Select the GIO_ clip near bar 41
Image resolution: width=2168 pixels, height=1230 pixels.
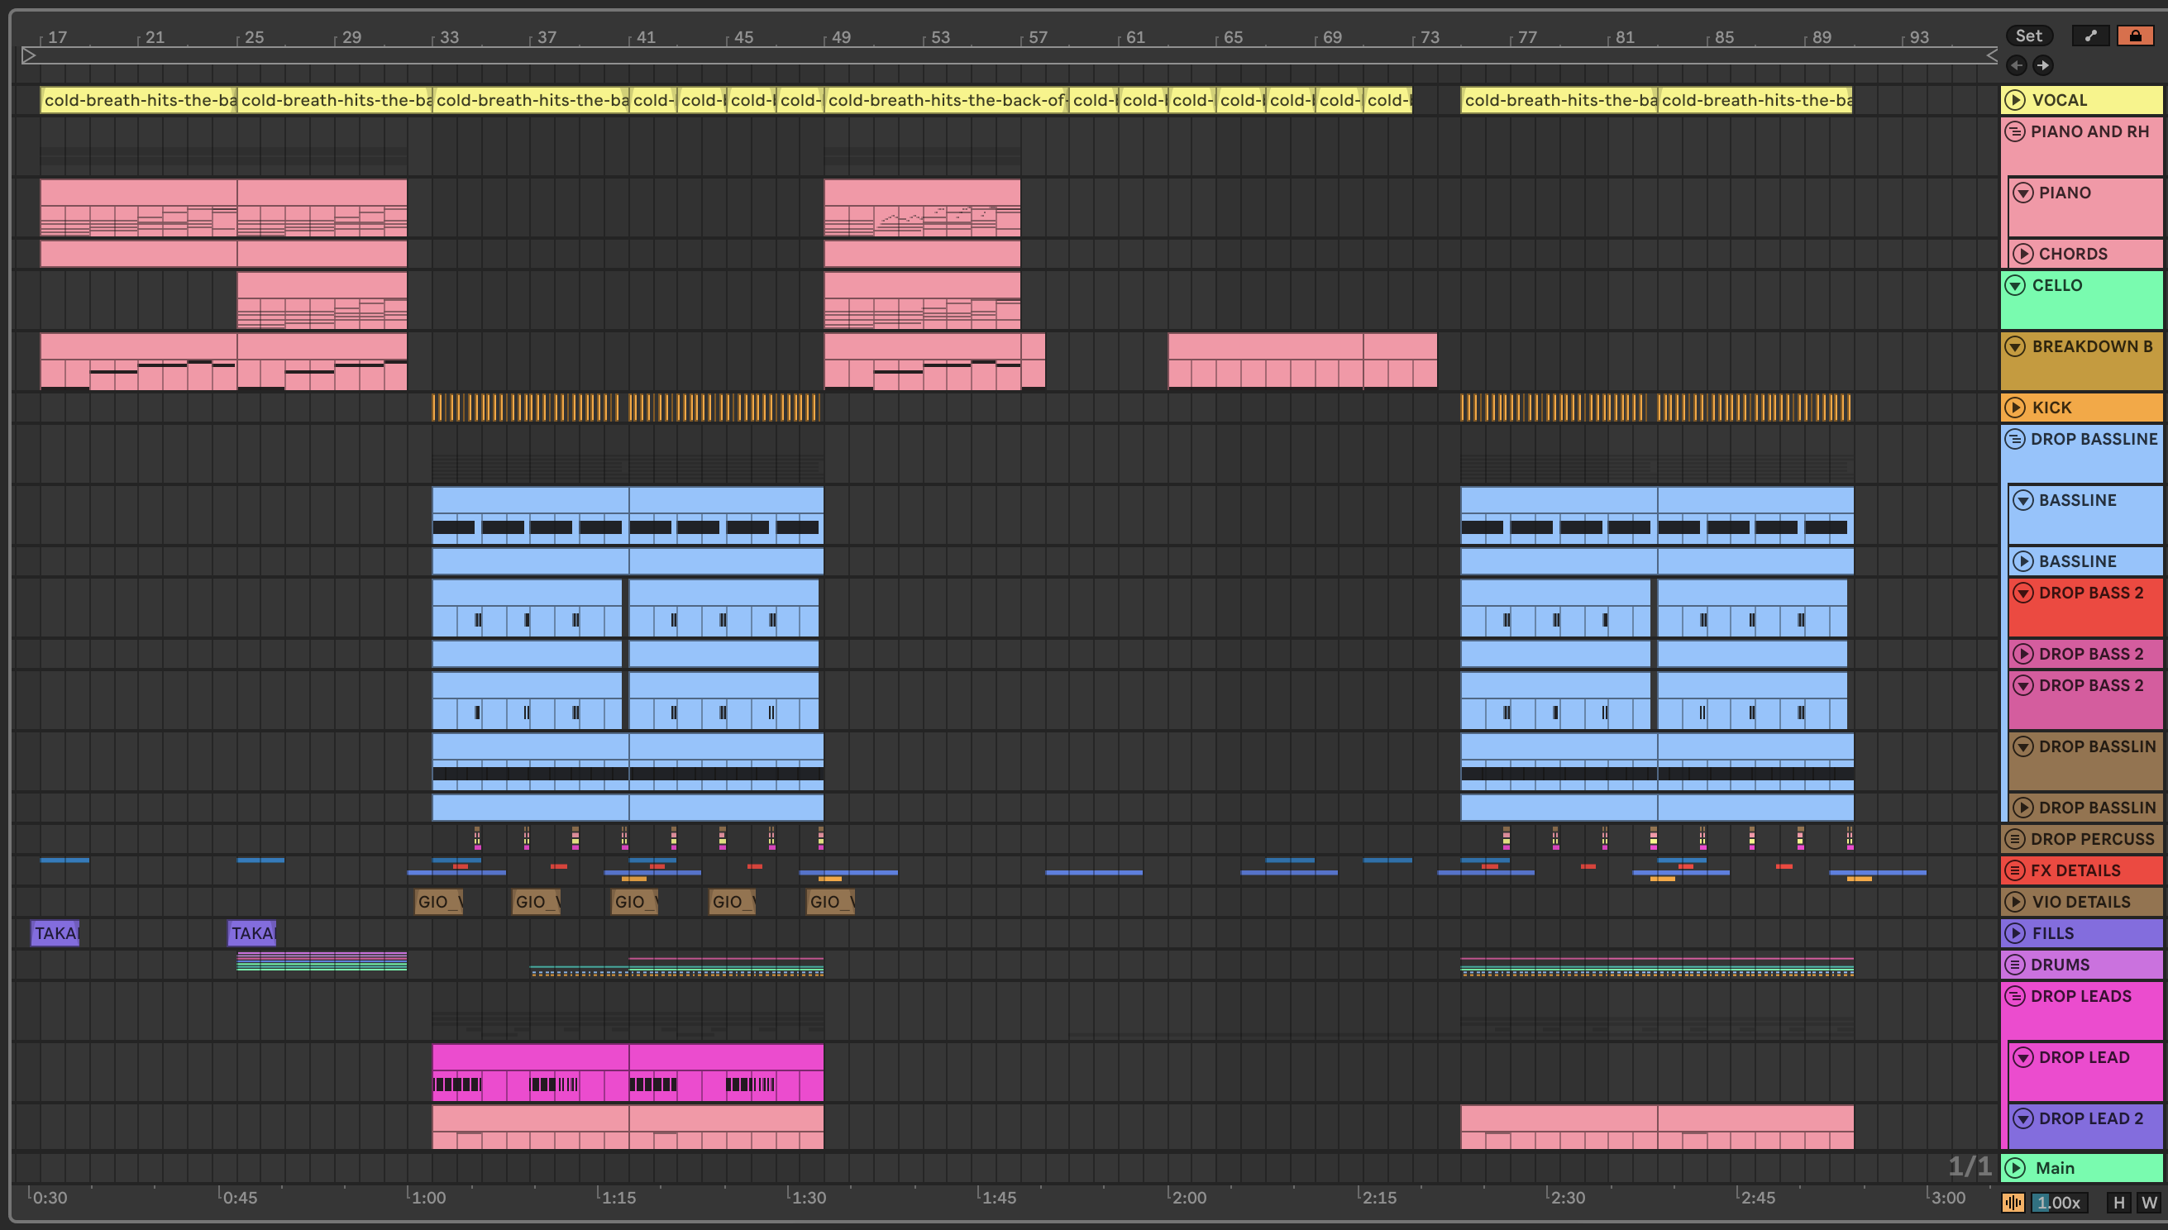(x=634, y=901)
